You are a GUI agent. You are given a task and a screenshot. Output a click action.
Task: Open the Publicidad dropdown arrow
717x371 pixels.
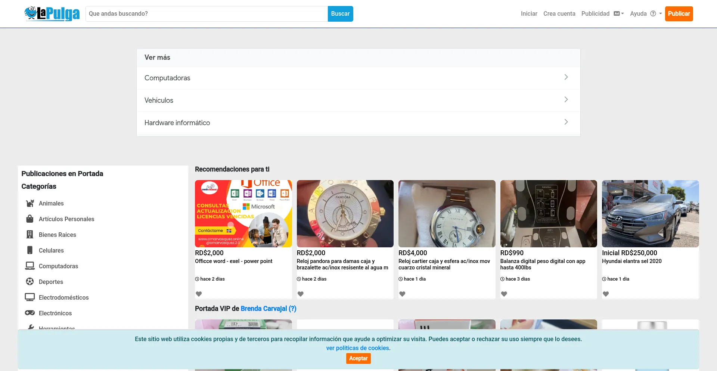[623, 14]
